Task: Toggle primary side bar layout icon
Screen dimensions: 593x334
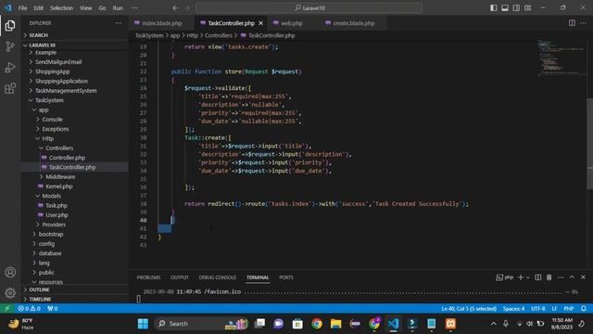Action: [x=494, y=8]
